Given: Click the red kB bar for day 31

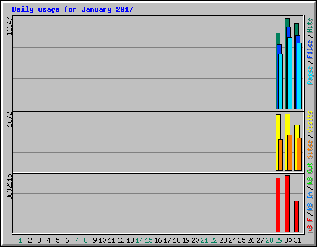Looking at the screenshot, I should tap(297, 216).
